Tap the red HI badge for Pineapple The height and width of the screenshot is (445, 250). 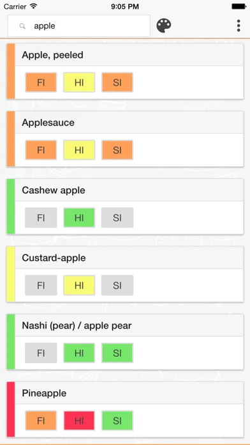[79, 421]
